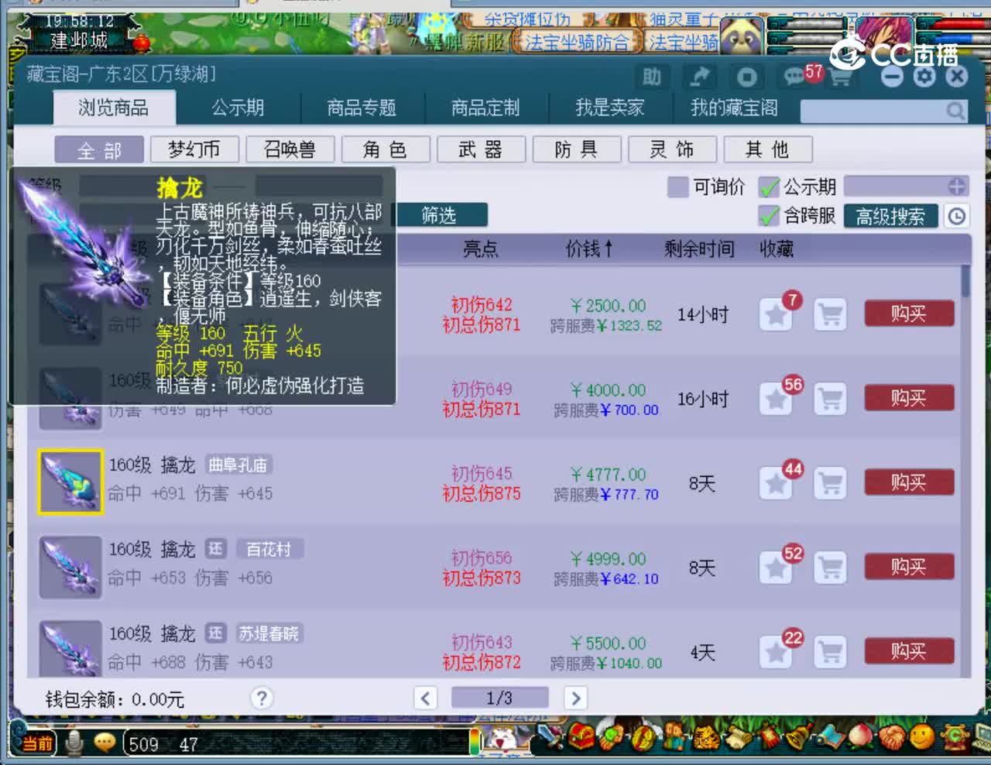Open the 商品定制 tab
991x765 pixels.
(485, 108)
